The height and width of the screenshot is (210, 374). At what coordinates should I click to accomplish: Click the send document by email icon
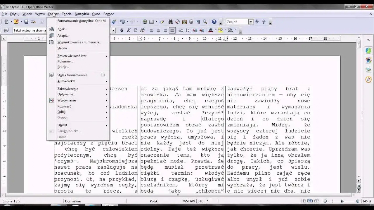point(33,22)
